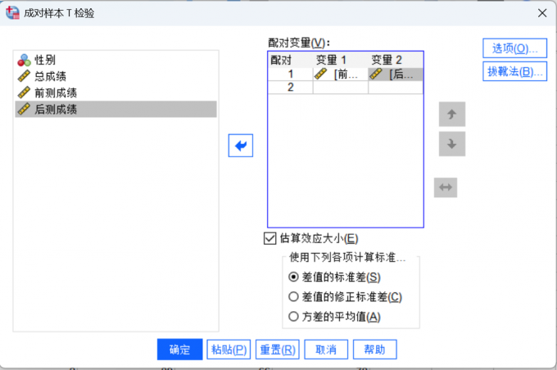Click the 取消 button
The height and width of the screenshot is (370, 557).
(326, 350)
